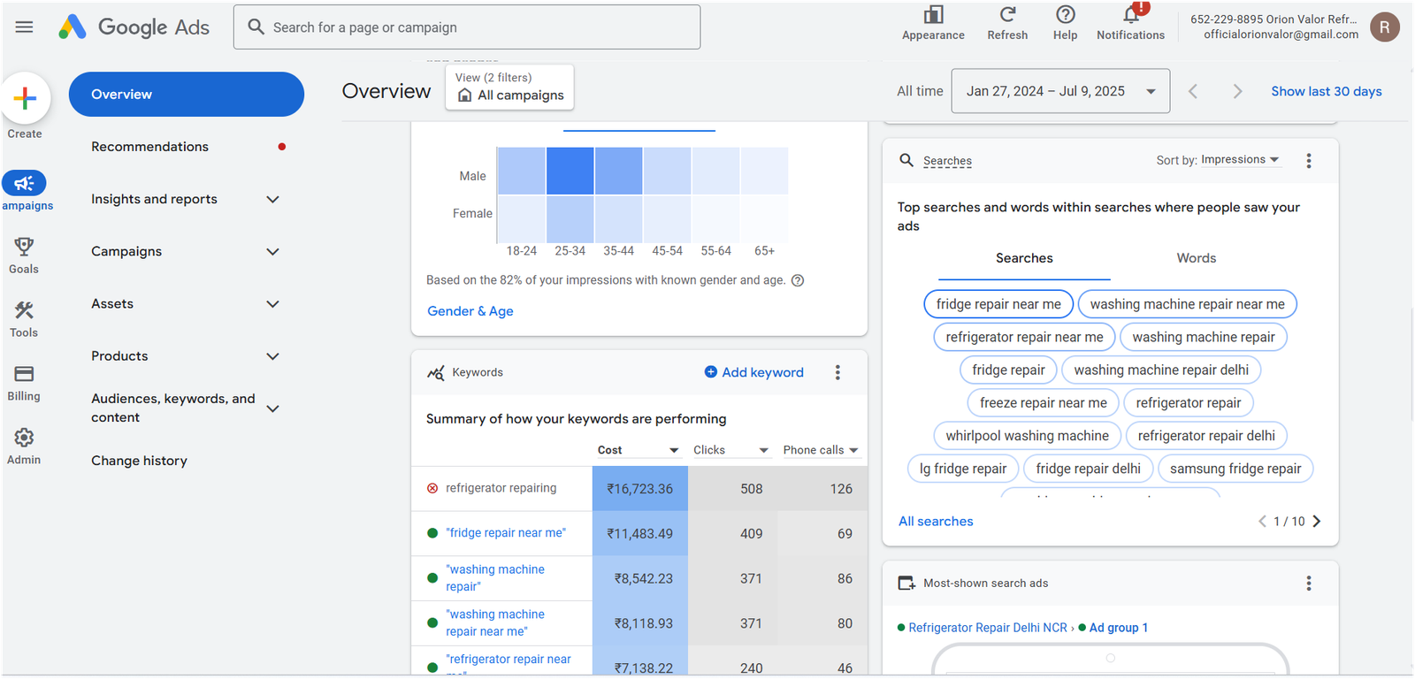Open the "fridge repair near me" keyword link
Image resolution: width=1415 pixels, height=679 pixels.
[x=506, y=533]
